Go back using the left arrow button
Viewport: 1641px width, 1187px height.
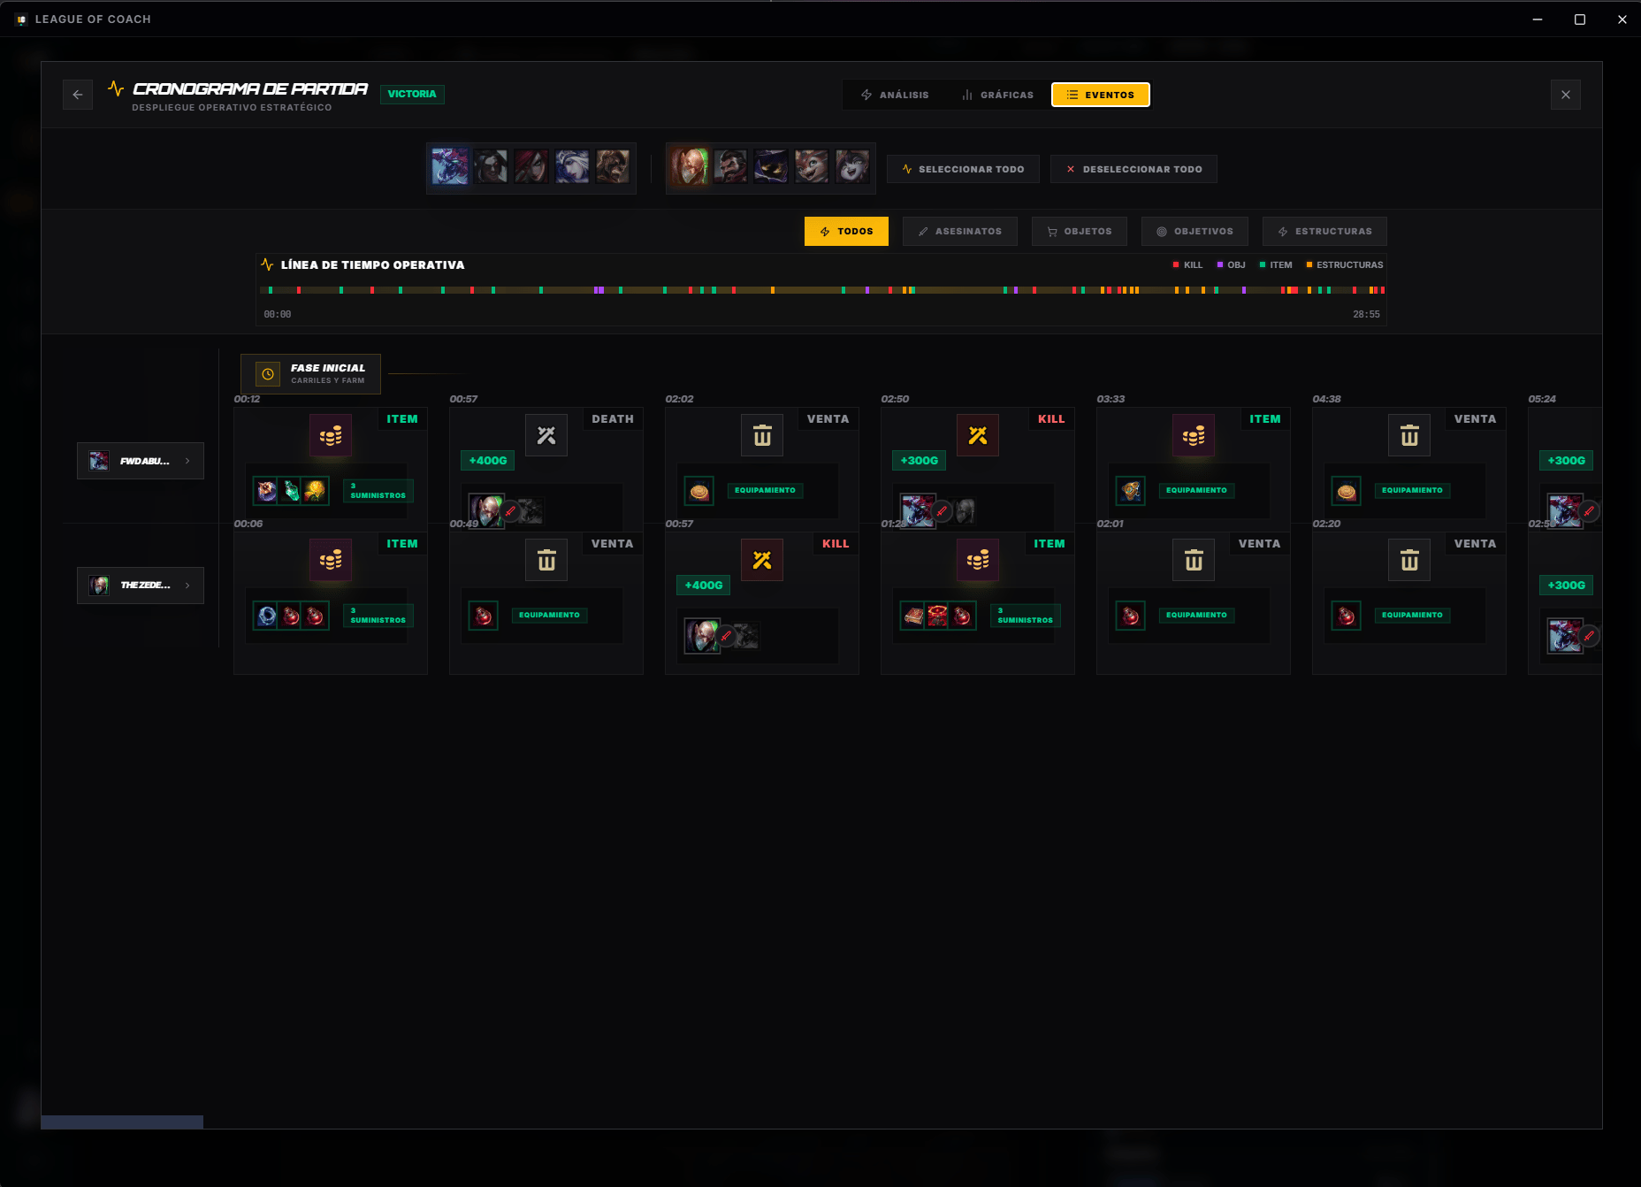pyautogui.click(x=78, y=95)
